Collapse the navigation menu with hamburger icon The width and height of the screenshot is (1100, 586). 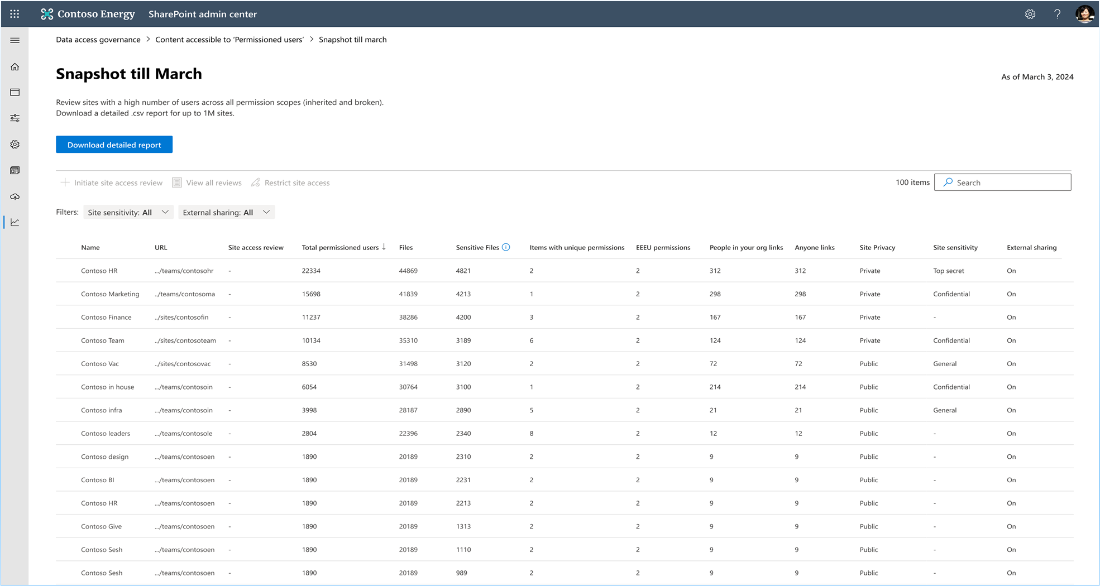15,40
